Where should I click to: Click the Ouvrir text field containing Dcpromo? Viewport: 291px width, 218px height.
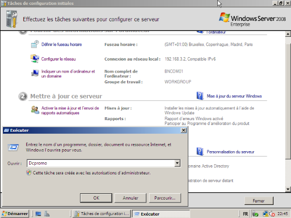coord(101,163)
